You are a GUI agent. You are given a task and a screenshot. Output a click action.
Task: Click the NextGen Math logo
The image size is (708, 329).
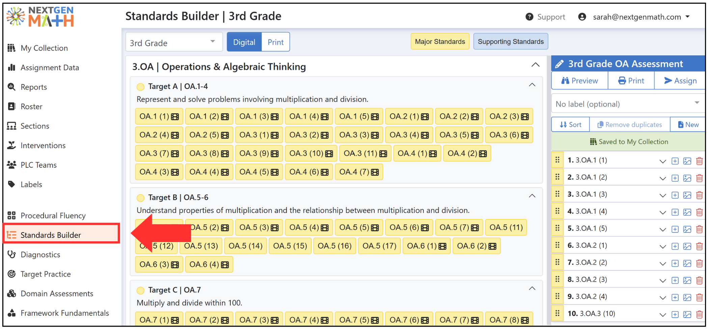pyautogui.click(x=40, y=16)
